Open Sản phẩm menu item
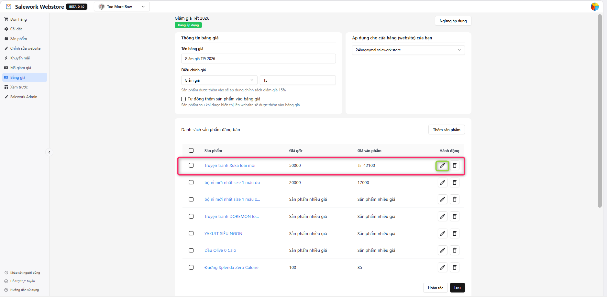Image resolution: width=607 pixels, height=297 pixels. pyautogui.click(x=18, y=39)
